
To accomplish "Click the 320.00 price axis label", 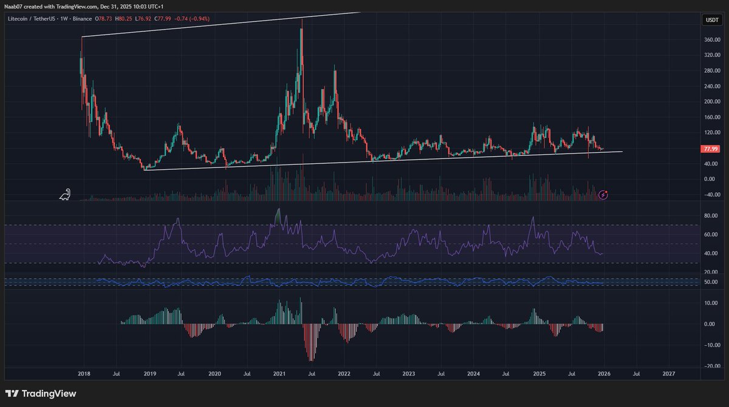I will tap(711, 55).
